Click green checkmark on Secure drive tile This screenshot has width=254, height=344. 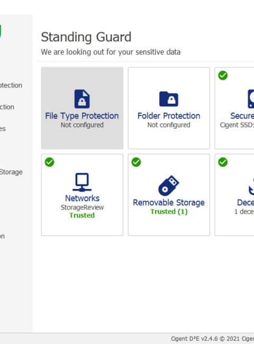(x=223, y=76)
